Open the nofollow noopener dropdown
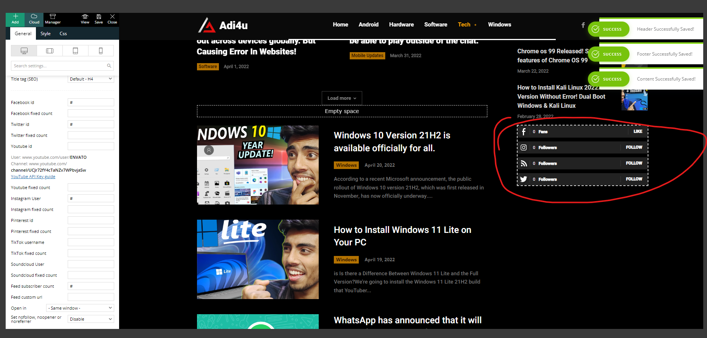 91,319
